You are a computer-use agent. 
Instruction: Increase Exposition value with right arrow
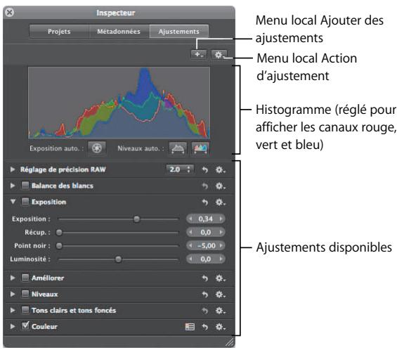click(x=221, y=219)
